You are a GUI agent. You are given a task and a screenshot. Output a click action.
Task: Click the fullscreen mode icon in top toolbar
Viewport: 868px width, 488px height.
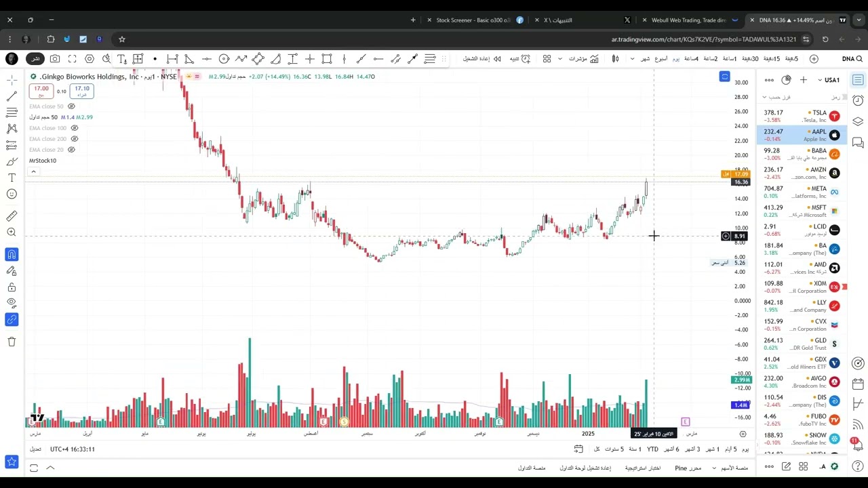tap(72, 59)
